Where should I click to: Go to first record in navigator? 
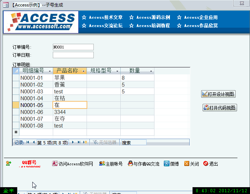tap(28, 142)
